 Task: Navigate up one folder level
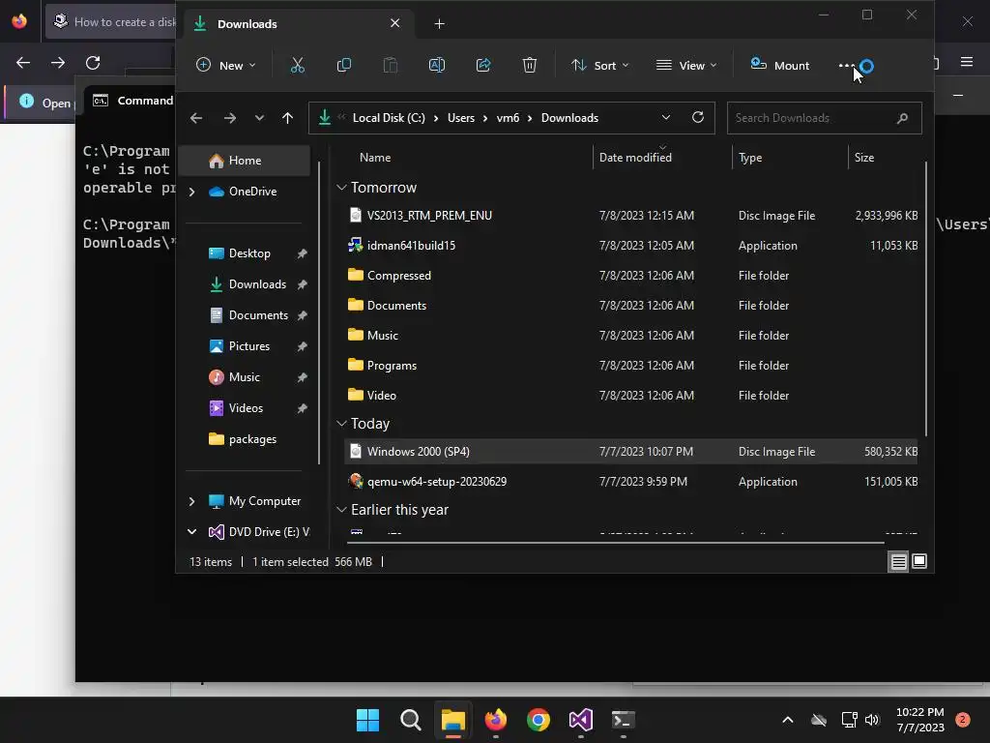288,118
